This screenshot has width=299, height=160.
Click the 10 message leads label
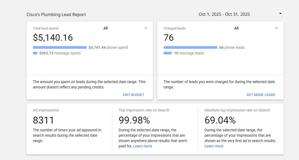coord(189,53)
